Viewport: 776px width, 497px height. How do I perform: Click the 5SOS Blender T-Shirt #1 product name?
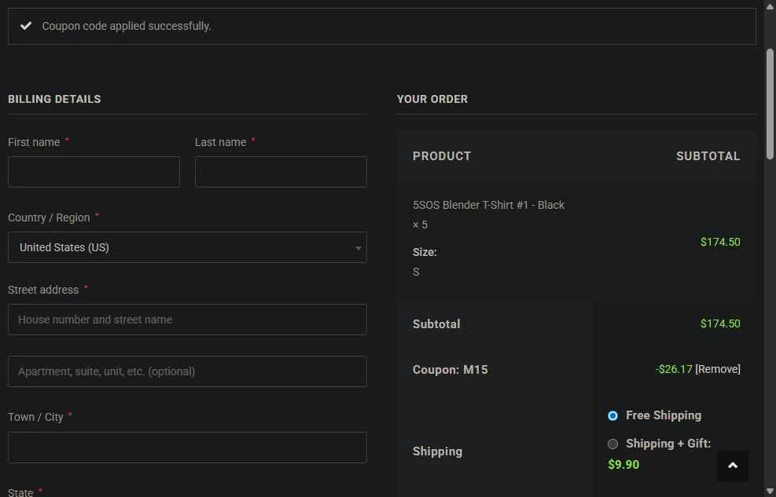488,205
